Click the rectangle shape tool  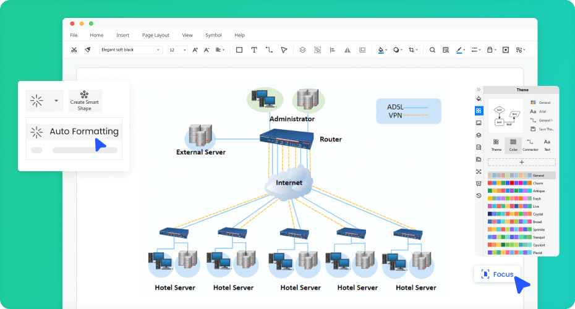(239, 50)
